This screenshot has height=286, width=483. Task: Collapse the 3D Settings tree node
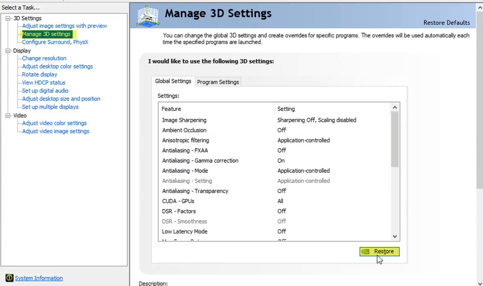point(8,18)
